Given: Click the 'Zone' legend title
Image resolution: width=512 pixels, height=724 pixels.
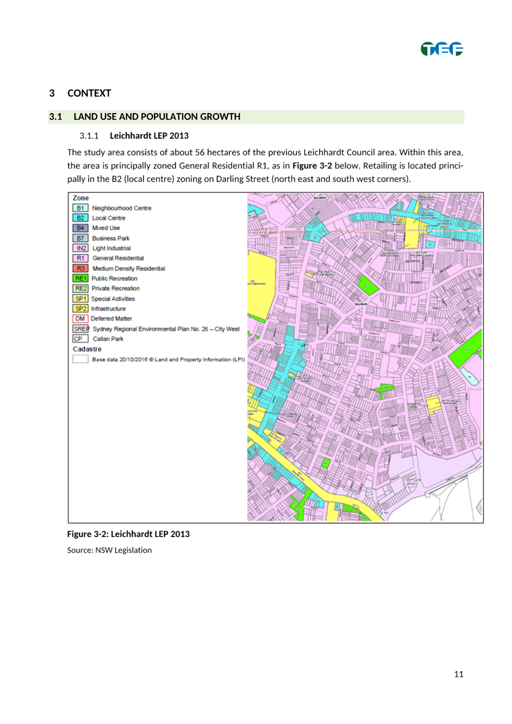Looking at the screenshot, I should (80, 198).
